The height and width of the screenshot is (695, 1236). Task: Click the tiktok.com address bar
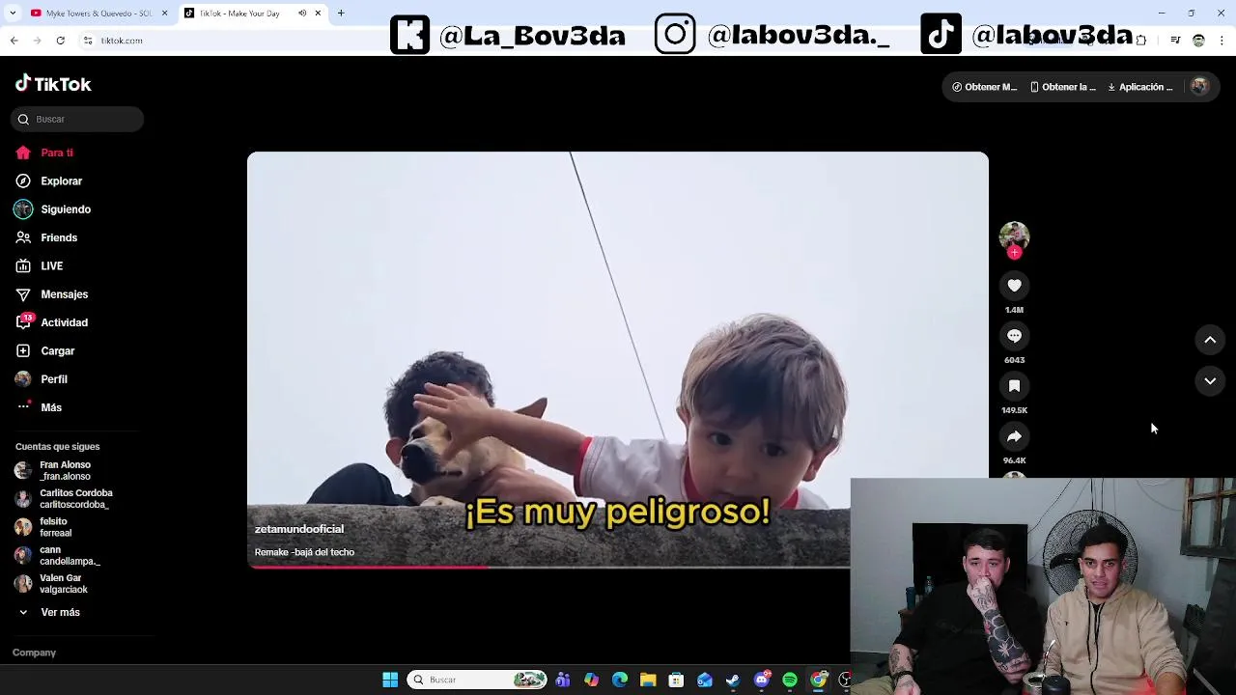click(122, 41)
